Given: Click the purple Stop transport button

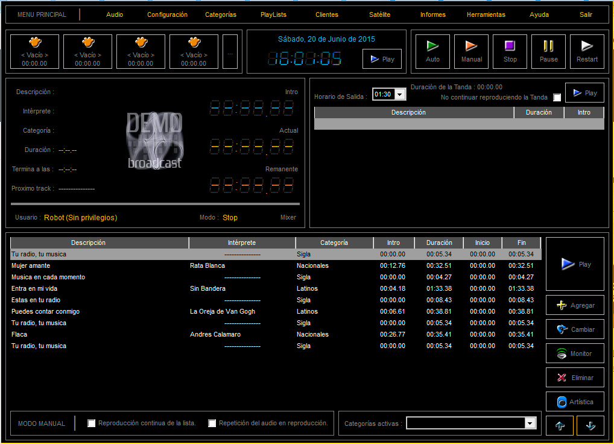Looking at the screenshot, I should click(510, 51).
